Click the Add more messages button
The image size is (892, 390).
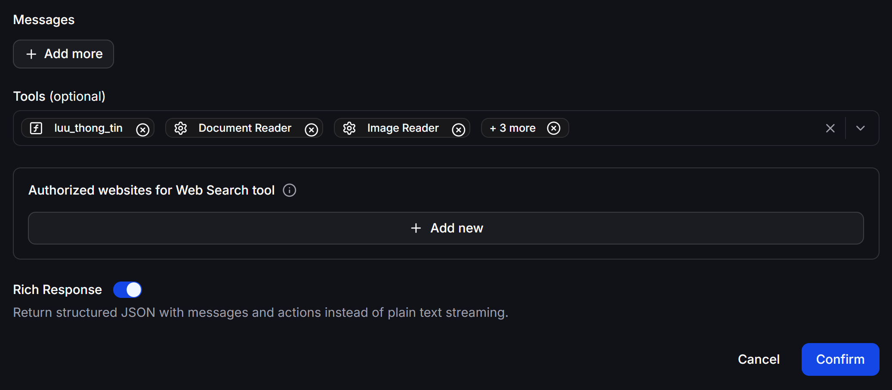point(63,54)
